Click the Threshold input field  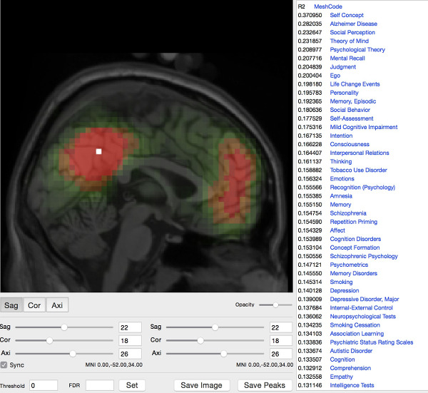click(x=43, y=385)
